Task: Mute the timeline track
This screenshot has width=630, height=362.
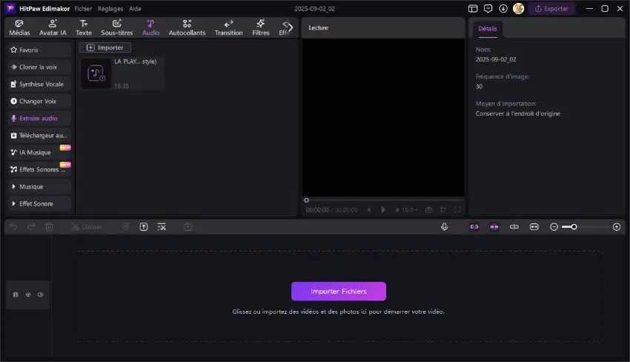Action: [x=40, y=294]
